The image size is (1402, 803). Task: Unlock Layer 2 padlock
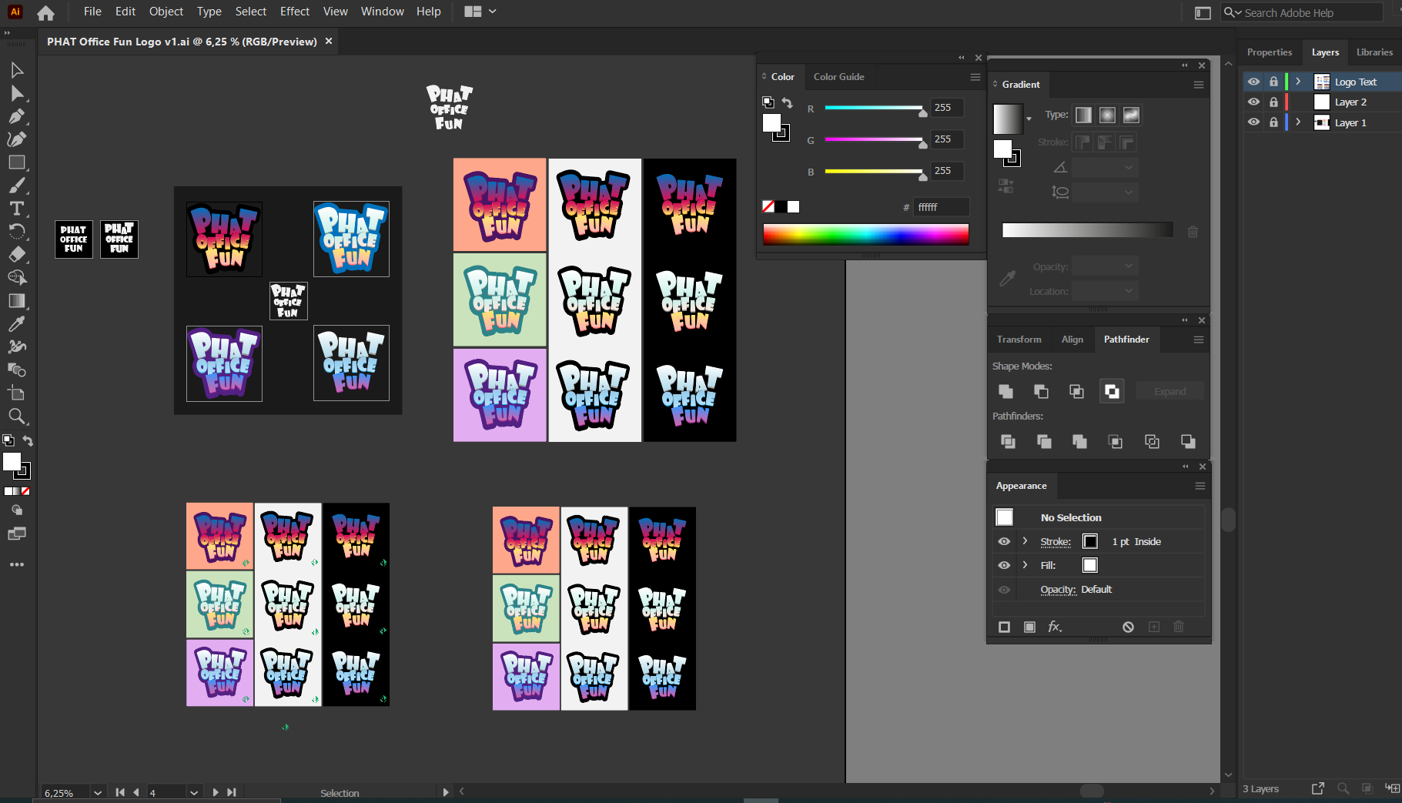(1273, 102)
